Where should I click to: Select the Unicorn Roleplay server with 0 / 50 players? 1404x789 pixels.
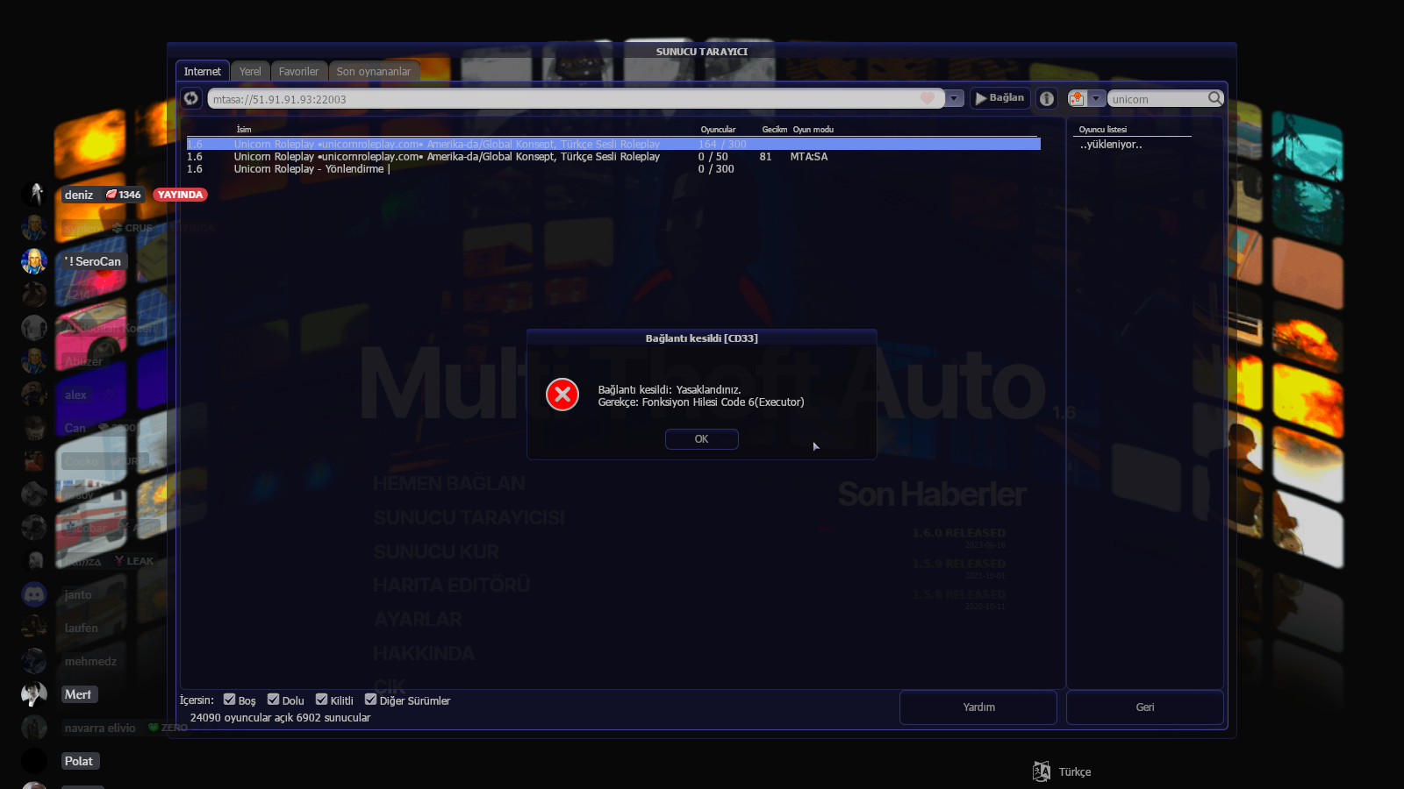coord(613,157)
